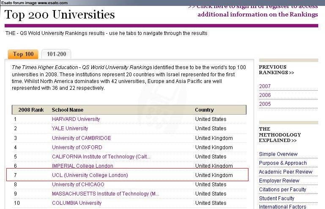Image resolution: width=325 pixels, height=209 pixels.
Task: Open the Purpose & Approach link
Action: pos(283,163)
